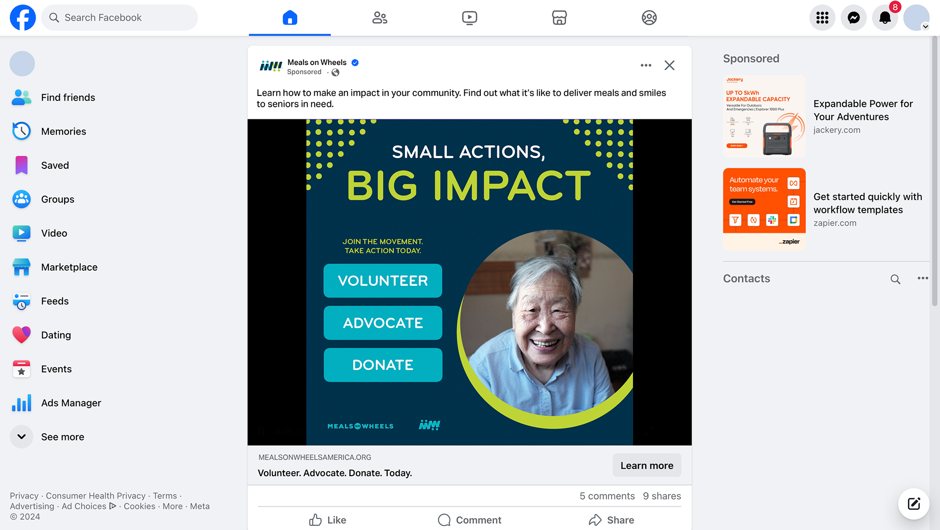The height and width of the screenshot is (530, 940).
Task: Start a new message with compose icon
Action: click(x=914, y=504)
